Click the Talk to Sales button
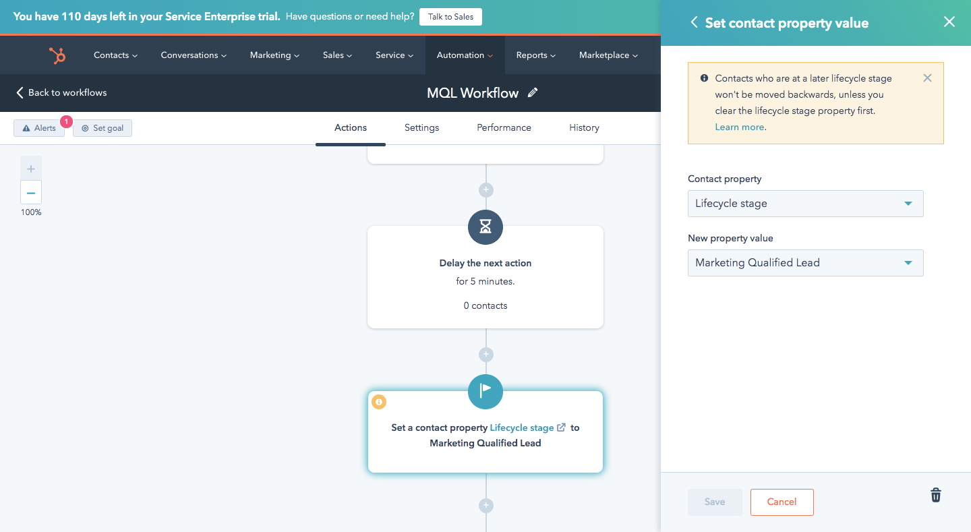Screen dimensions: 971x532 pyautogui.click(x=450, y=17)
